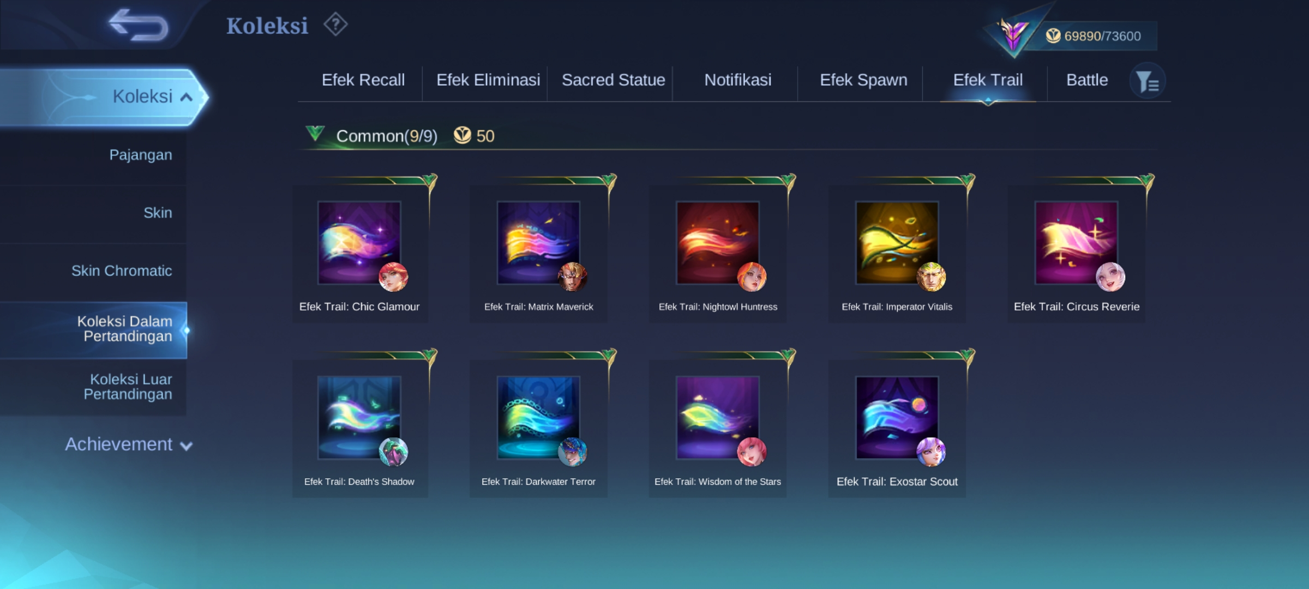Tap the points coin icon next to 50
This screenshot has height=589, width=1309.
[x=462, y=135]
